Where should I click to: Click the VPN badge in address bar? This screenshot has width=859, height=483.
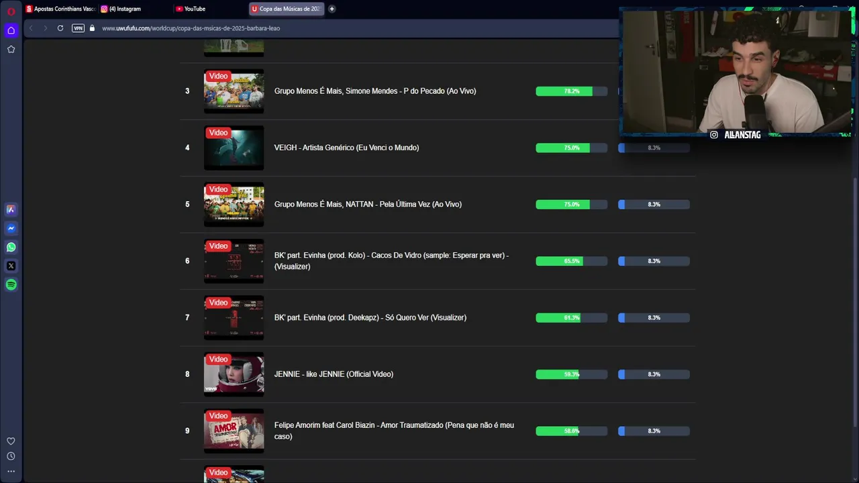point(78,28)
